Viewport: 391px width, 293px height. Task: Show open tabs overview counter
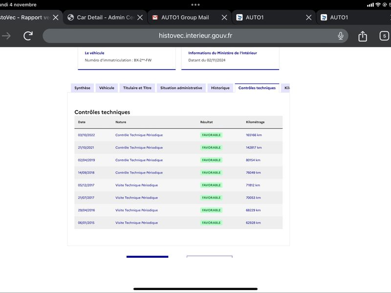pyautogui.click(x=384, y=36)
